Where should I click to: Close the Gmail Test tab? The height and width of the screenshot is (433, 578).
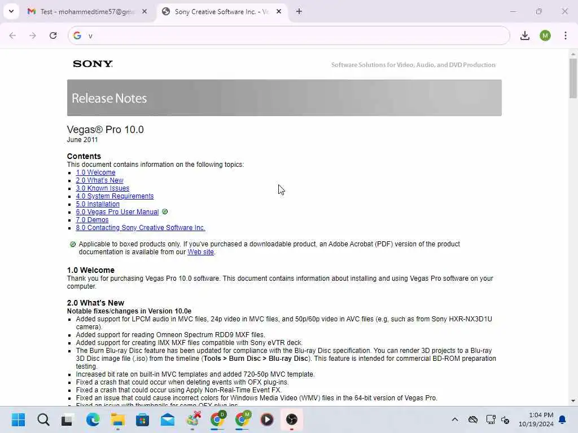[144, 12]
